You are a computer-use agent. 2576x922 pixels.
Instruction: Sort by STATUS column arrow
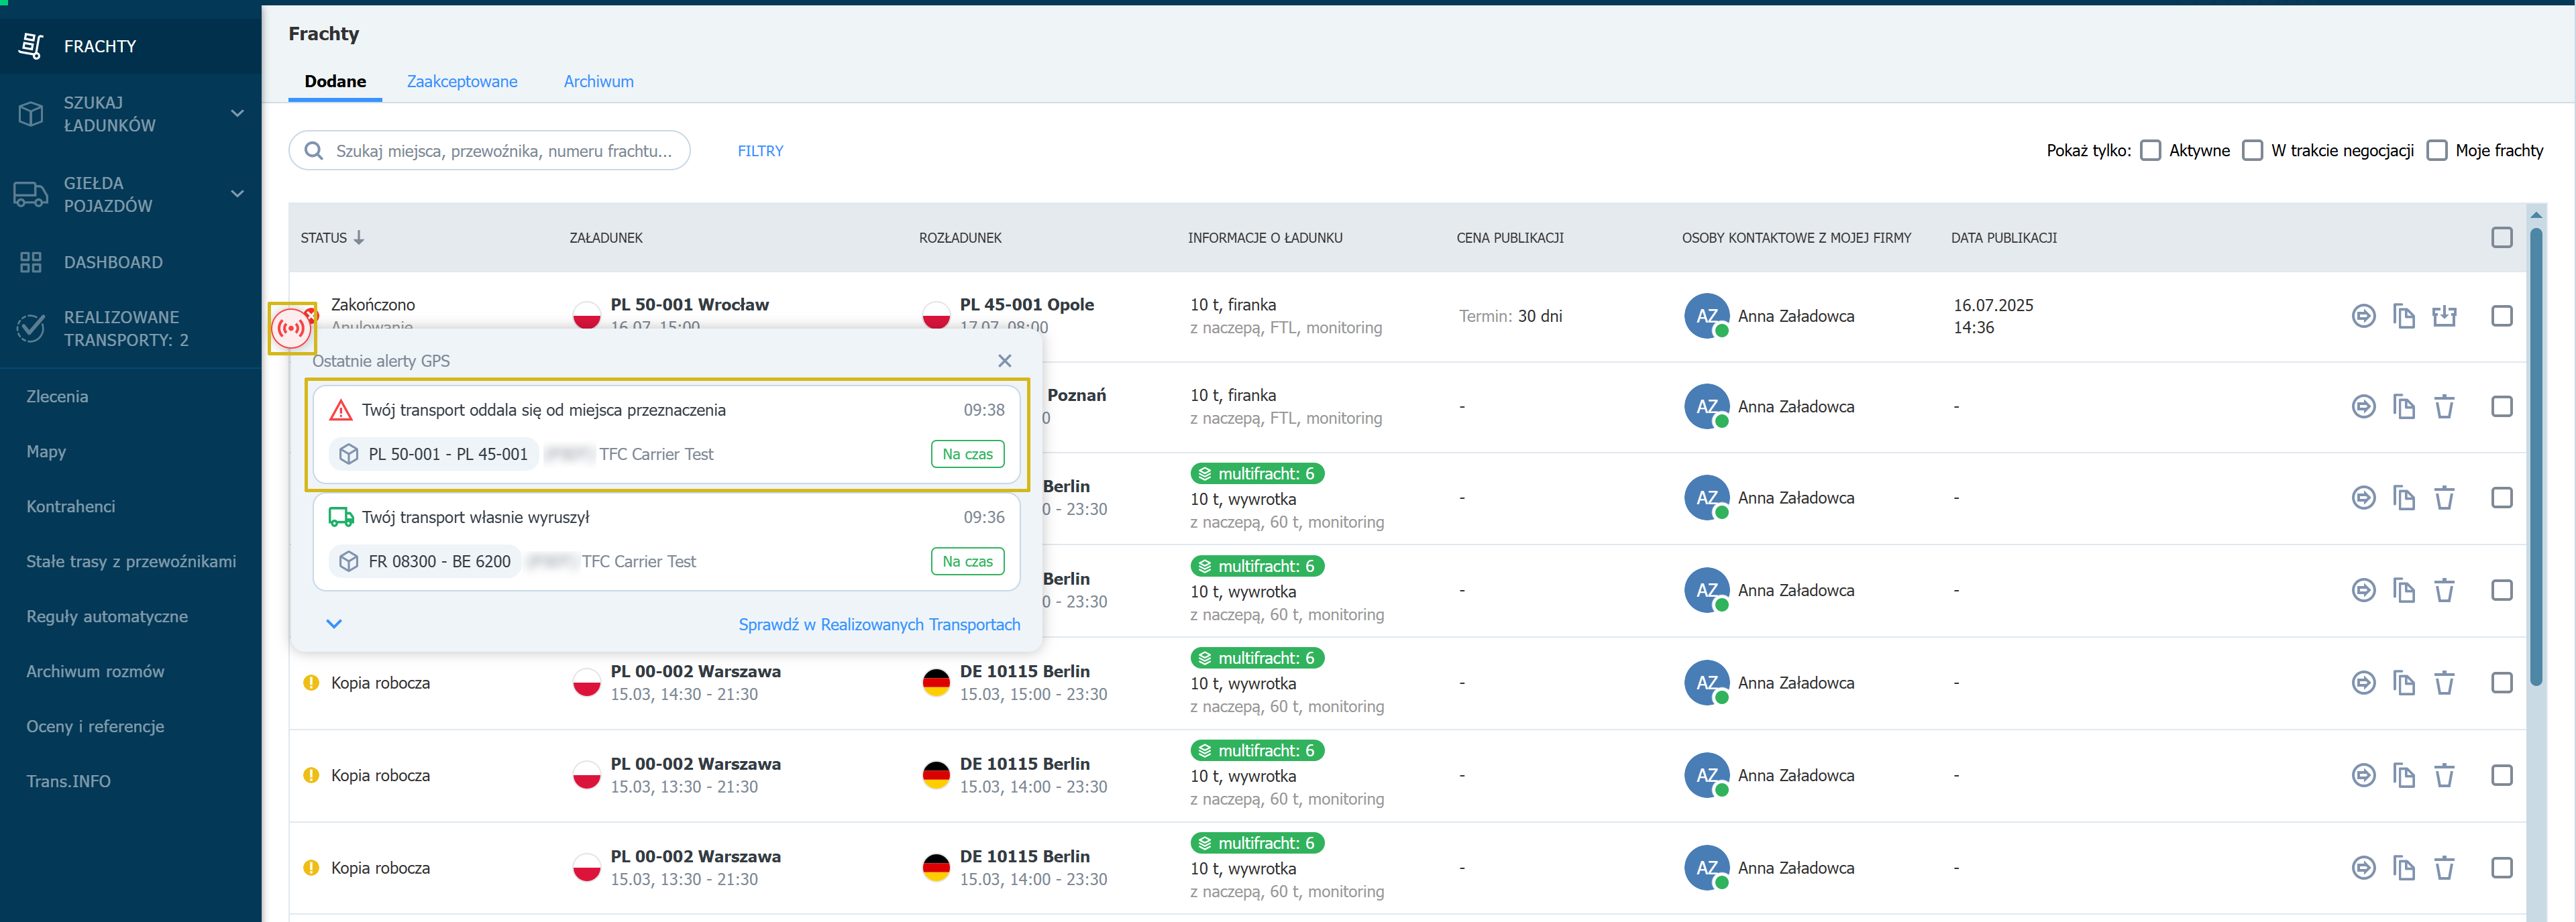pos(359,238)
